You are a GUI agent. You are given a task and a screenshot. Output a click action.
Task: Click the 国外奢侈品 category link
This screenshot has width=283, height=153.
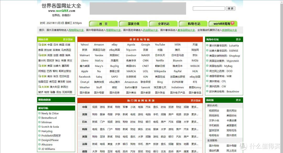(x=195, y=92)
